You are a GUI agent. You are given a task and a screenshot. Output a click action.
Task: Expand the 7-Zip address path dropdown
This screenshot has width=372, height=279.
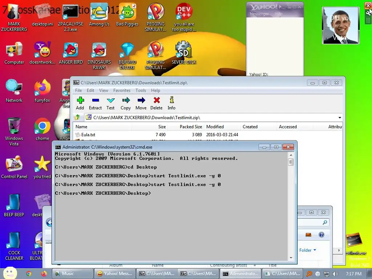coord(340,118)
